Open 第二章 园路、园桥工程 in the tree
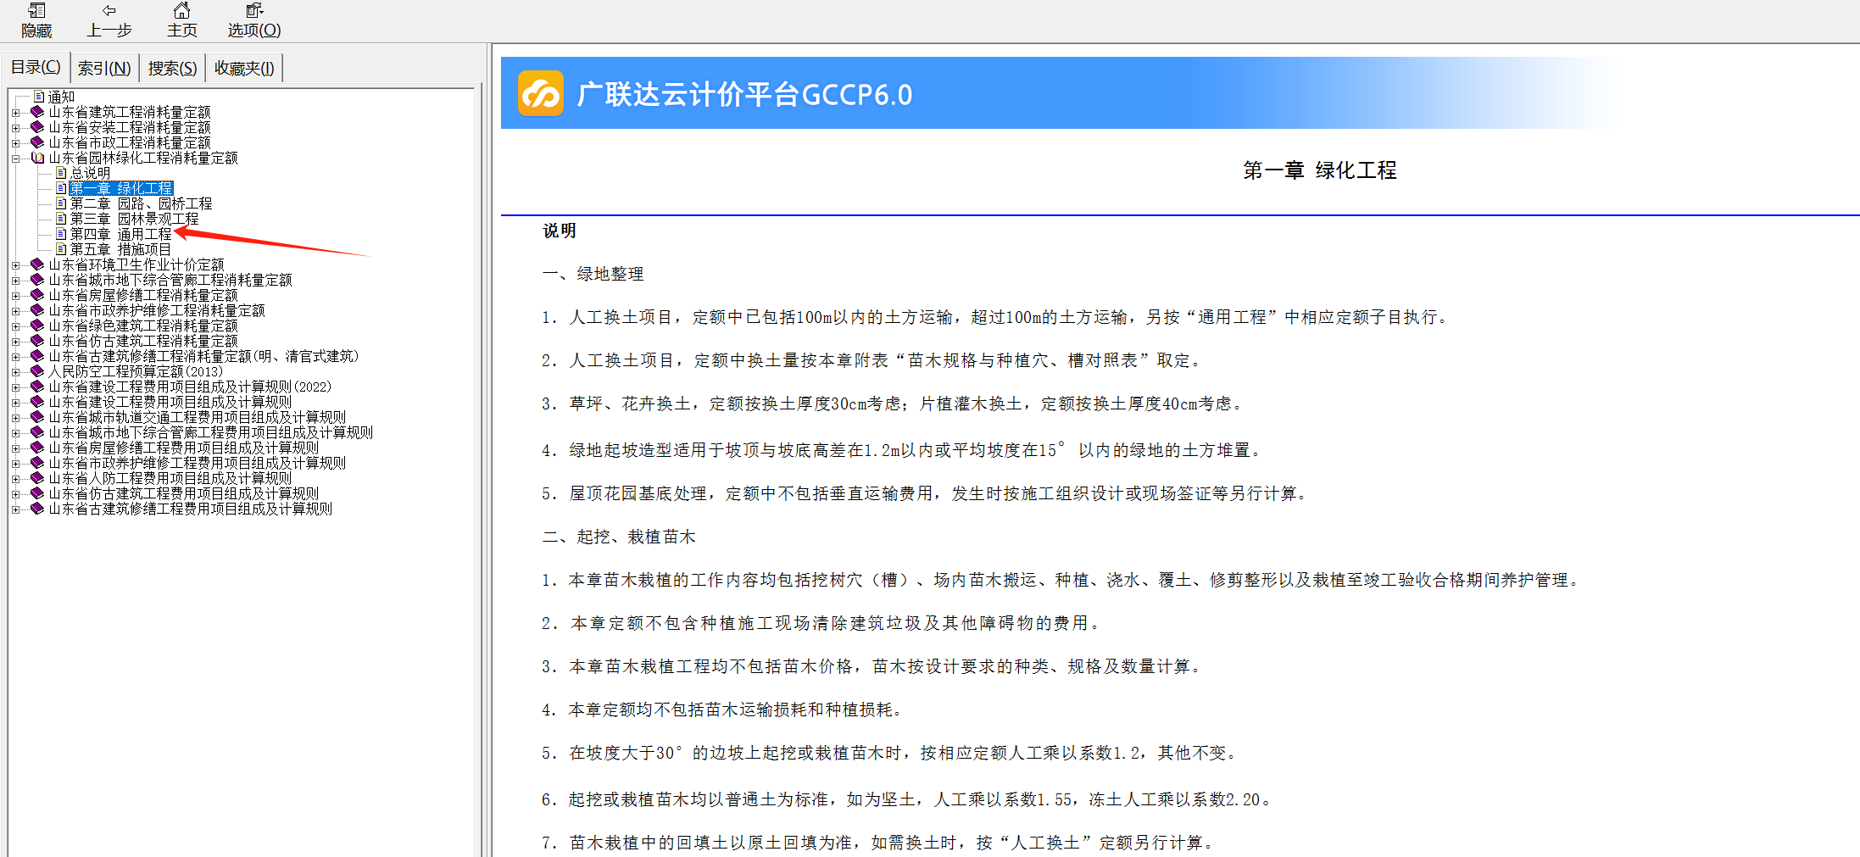Image resolution: width=1860 pixels, height=857 pixels. [x=141, y=203]
